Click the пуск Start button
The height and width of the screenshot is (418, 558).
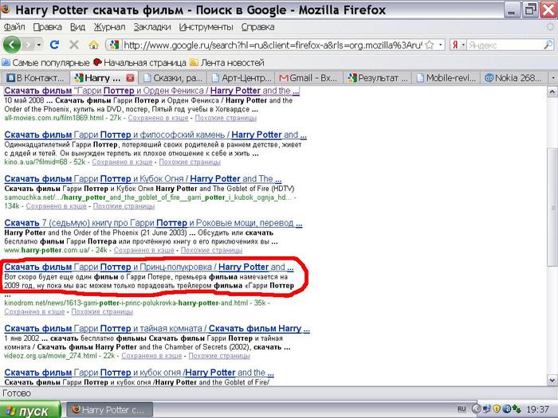(x=30, y=410)
